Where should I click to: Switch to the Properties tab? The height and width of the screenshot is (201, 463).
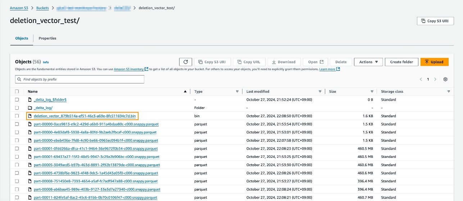tap(47, 38)
